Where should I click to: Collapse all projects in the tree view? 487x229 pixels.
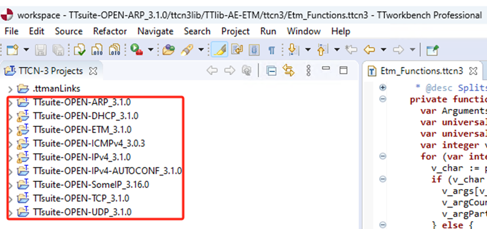pos(271,71)
